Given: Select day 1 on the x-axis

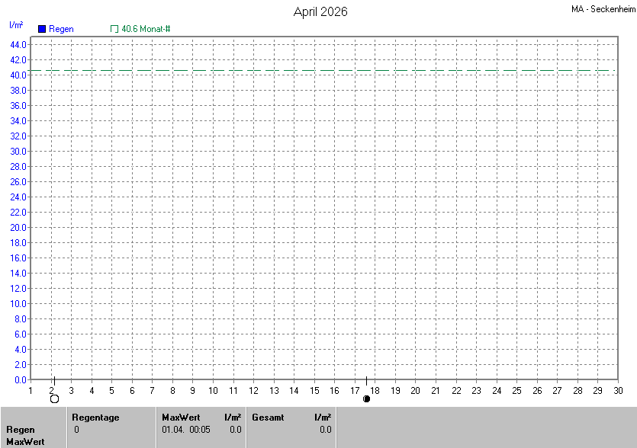Looking at the screenshot, I should [x=31, y=391].
